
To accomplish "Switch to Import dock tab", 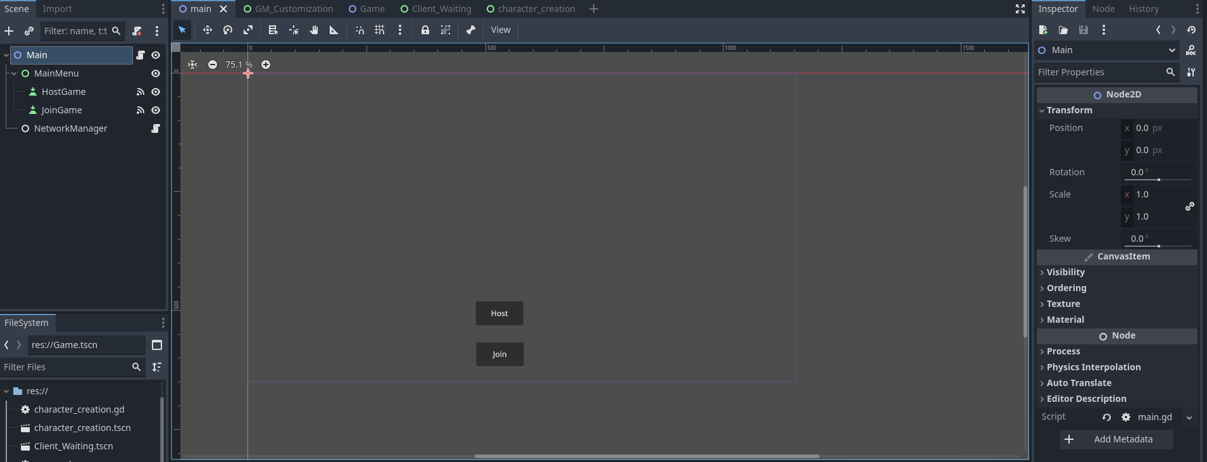I will click(57, 9).
